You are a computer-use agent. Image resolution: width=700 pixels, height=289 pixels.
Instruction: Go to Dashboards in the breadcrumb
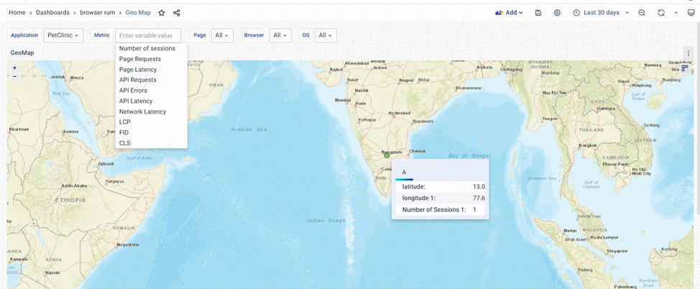(52, 13)
